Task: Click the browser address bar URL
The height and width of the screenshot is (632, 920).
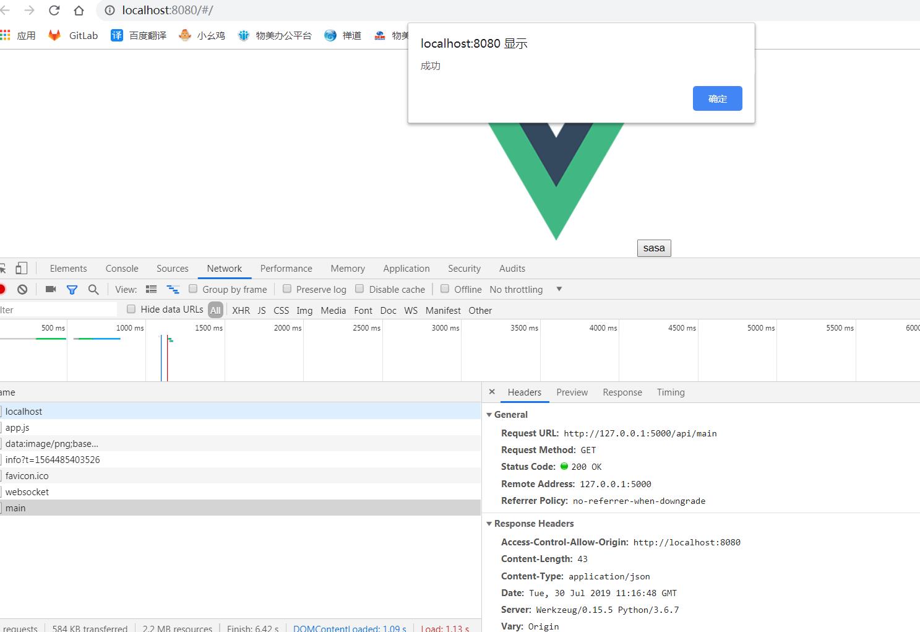Action: pyautogui.click(x=168, y=11)
